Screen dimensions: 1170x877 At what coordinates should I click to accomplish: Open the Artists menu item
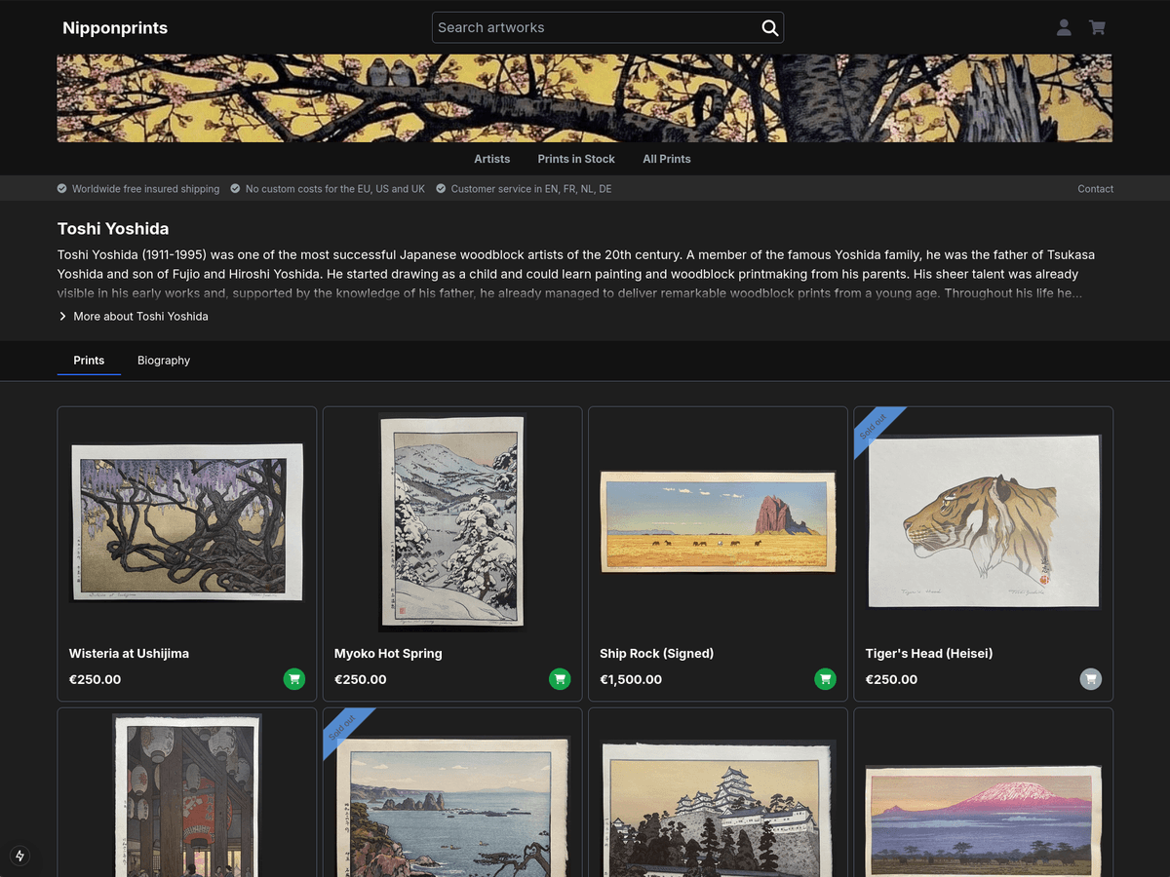pos(492,159)
